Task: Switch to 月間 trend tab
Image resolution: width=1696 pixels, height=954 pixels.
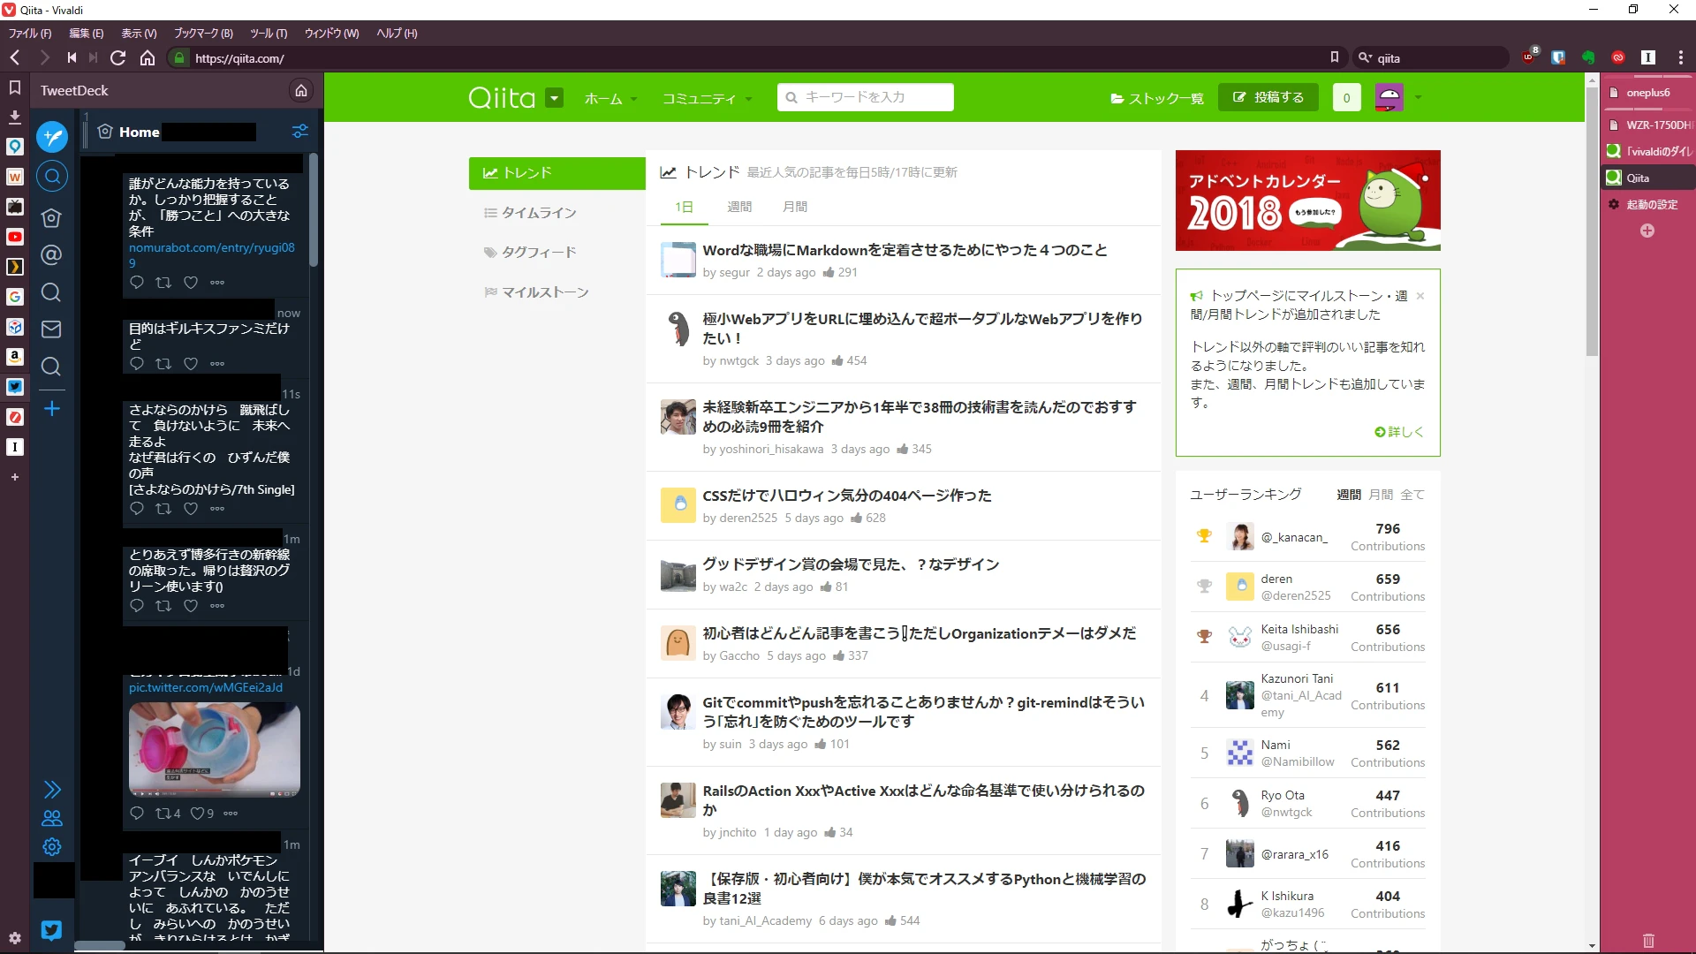Action: point(795,207)
